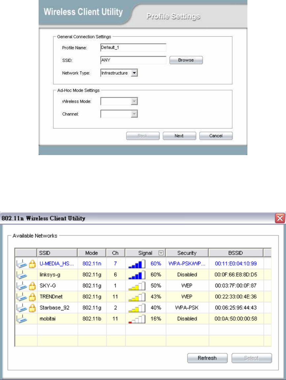Click the router icon beside mobitai
This screenshot has height=380, width=286.
tap(21, 319)
